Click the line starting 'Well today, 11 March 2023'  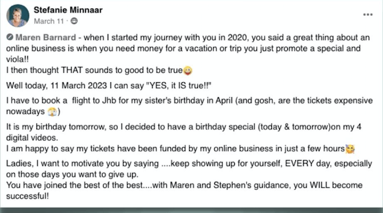(109, 86)
